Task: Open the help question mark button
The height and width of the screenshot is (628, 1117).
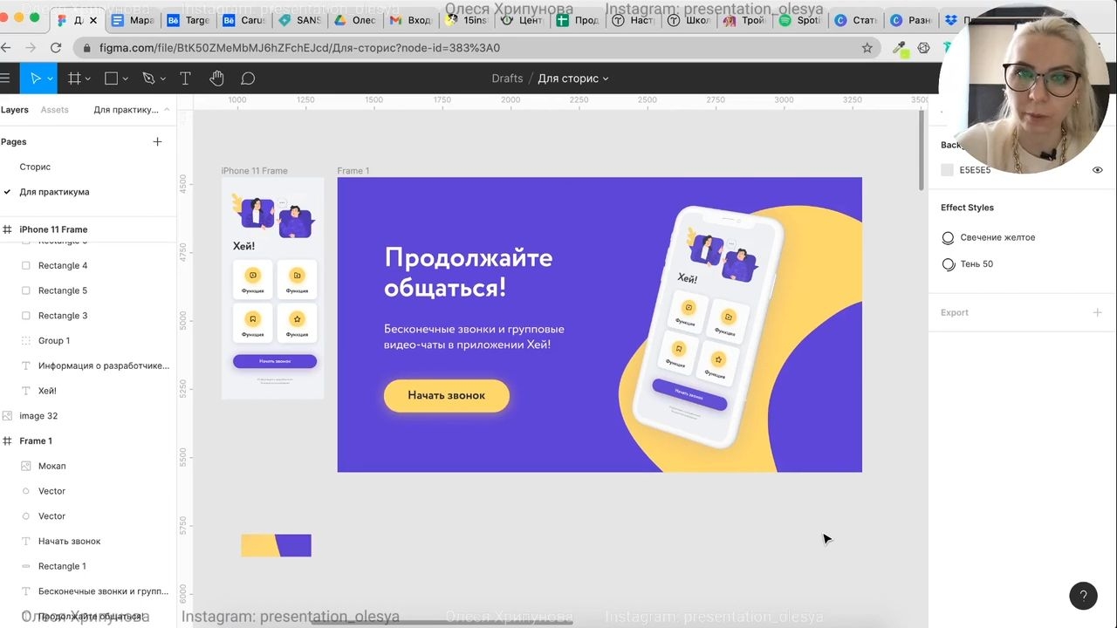Action: (1083, 596)
